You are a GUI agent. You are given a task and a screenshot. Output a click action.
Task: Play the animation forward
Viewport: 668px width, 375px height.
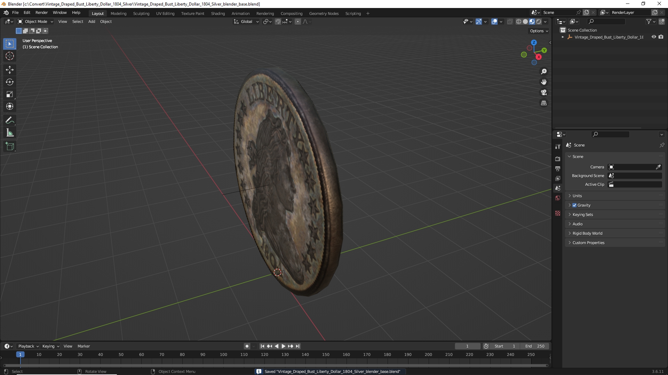[284, 346]
